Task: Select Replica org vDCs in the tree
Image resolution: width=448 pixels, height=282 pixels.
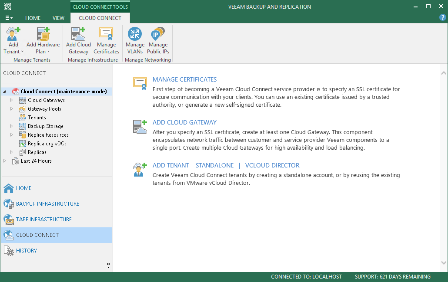Action: [47, 144]
